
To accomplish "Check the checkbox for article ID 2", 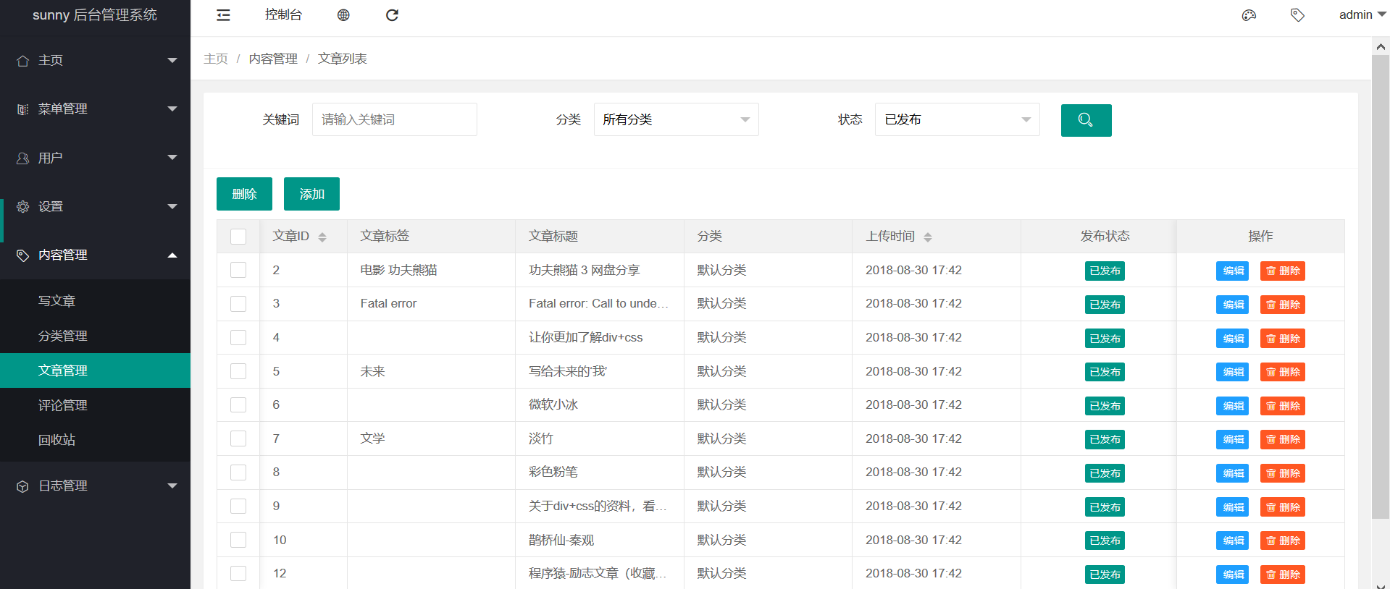I will 238,270.
